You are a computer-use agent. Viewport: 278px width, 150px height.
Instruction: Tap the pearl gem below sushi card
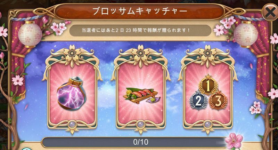[x=141, y=124]
